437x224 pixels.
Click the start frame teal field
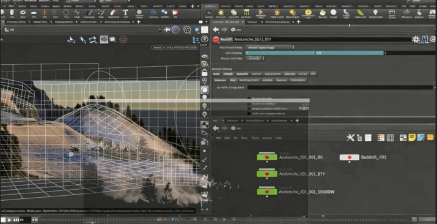pos(280,53)
